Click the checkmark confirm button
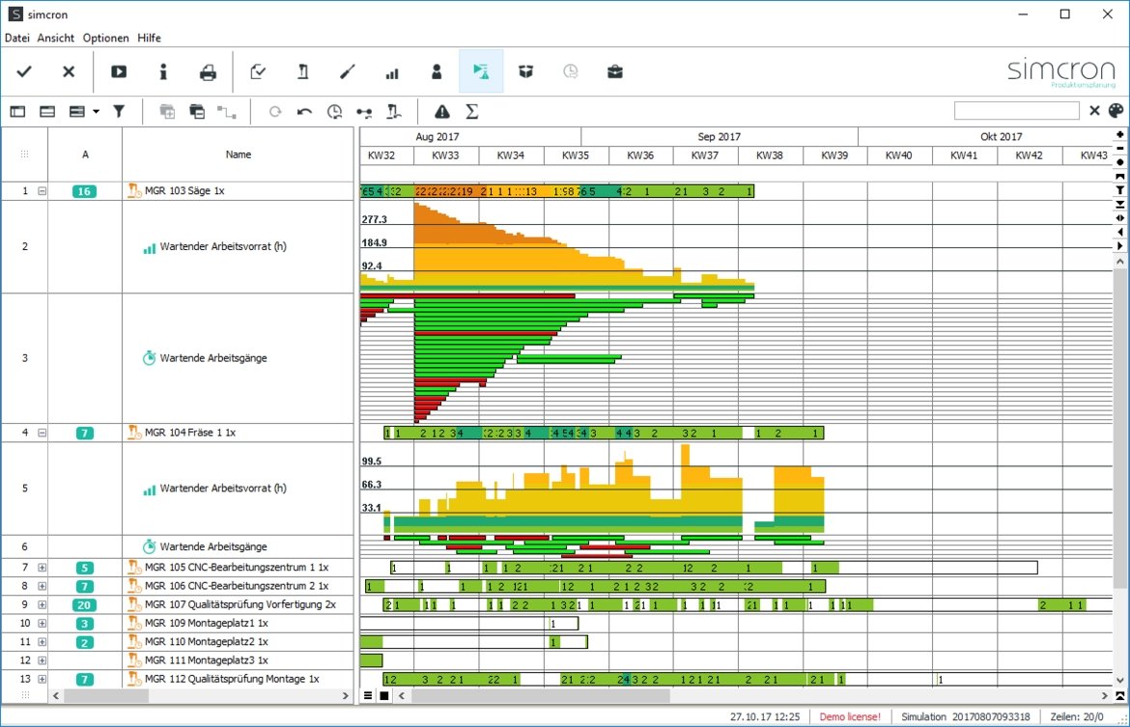The image size is (1130, 727). pos(24,71)
